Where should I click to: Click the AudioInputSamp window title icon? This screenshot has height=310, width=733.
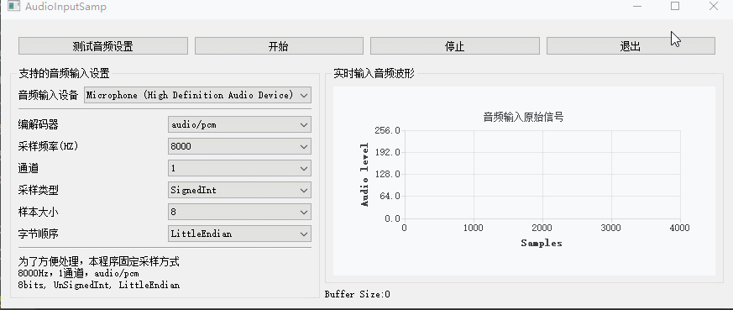coord(13,6)
